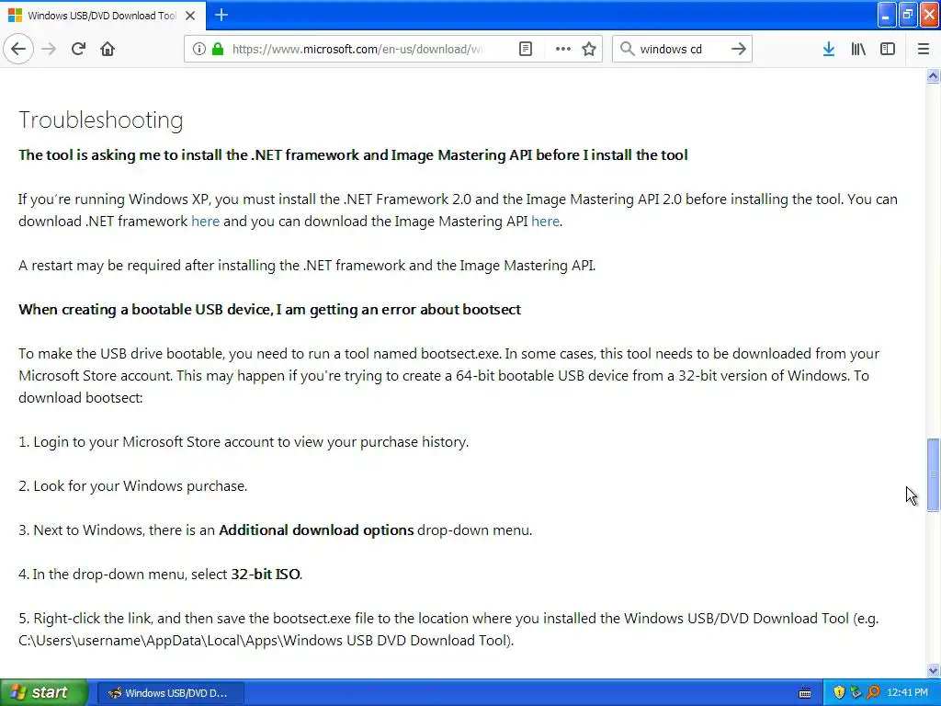Click the keyboard icon in taskbar
This screenshot has height=706, width=941.
(x=805, y=693)
